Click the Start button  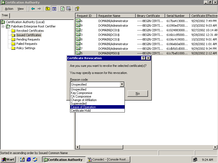pos(8,159)
